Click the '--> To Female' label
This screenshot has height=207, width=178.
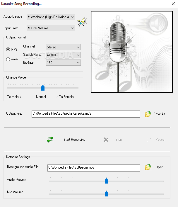click(x=64, y=97)
